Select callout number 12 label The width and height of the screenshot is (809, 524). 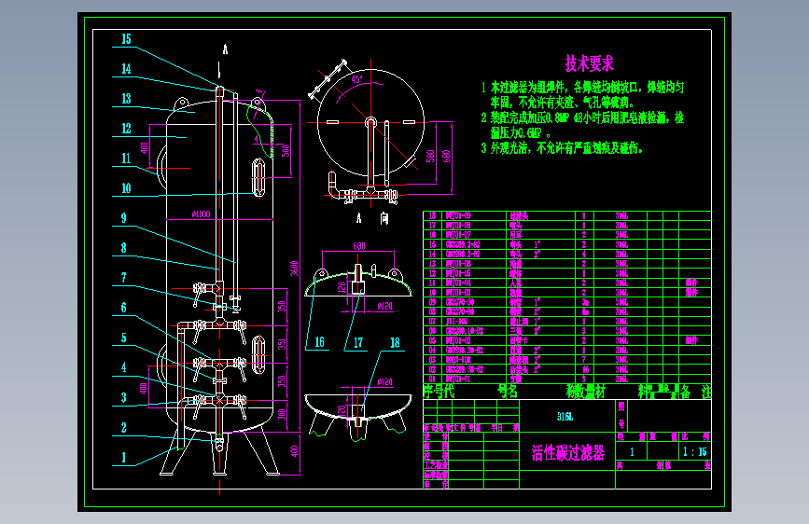126,129
